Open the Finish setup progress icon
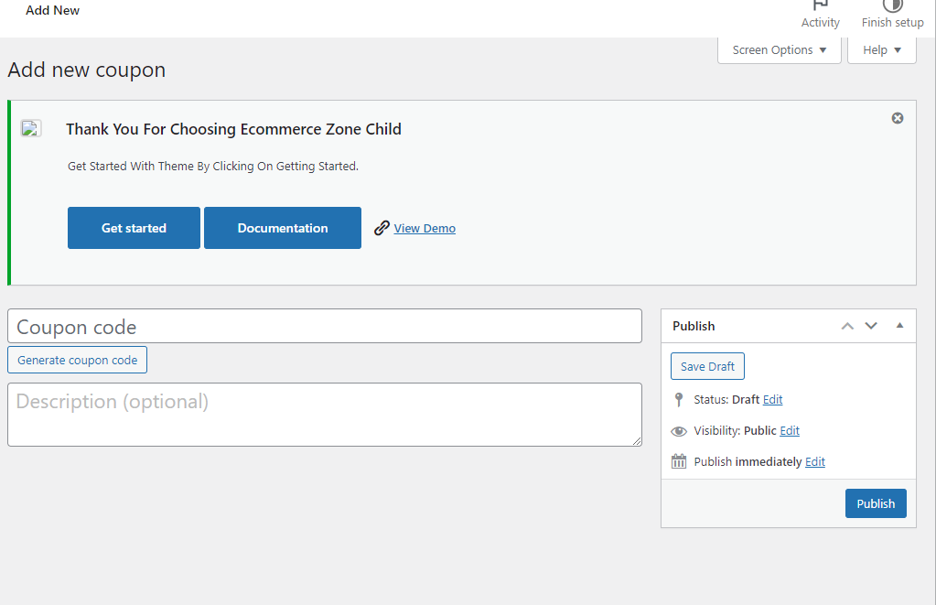936x605 pixels. 892,7
